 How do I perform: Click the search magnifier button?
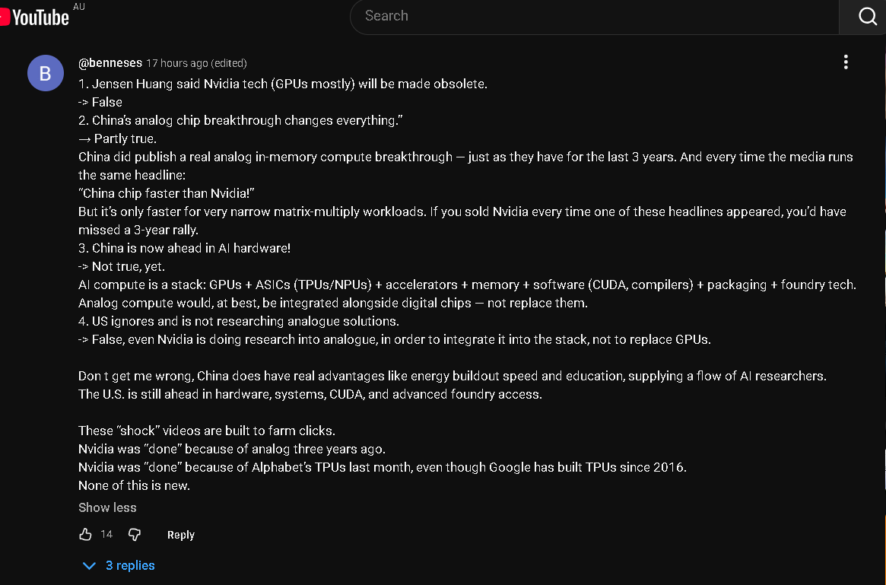[867, 17]
